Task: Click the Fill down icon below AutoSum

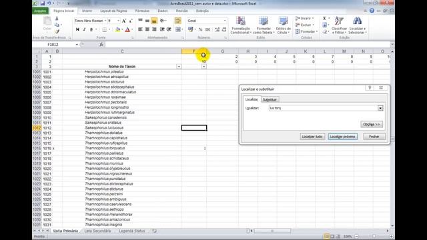Action: [325, 25]
